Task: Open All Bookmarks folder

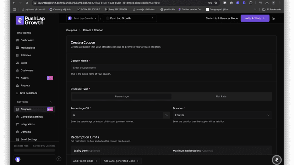Action: (272, 9)
